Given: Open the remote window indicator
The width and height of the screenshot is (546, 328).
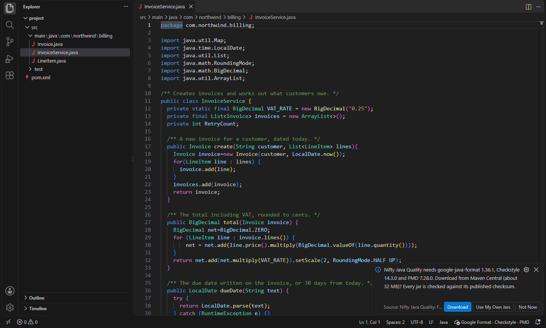Looking at the screenshot, I should (x=8, y=322).
